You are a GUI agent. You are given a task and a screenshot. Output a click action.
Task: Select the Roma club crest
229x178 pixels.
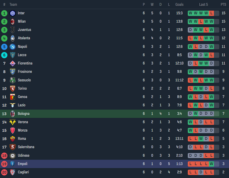[13, 139]
